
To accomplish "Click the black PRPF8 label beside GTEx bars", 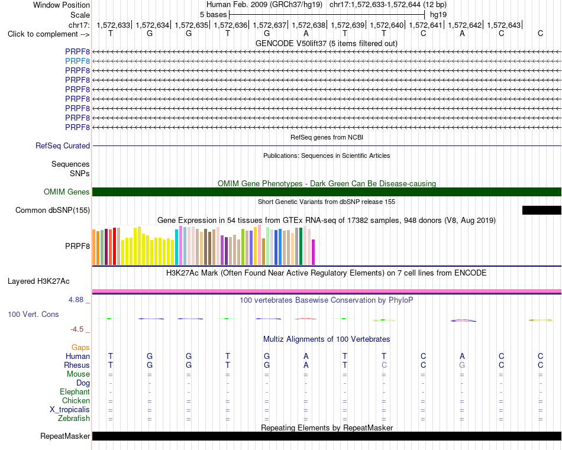I will coord(77,246).
